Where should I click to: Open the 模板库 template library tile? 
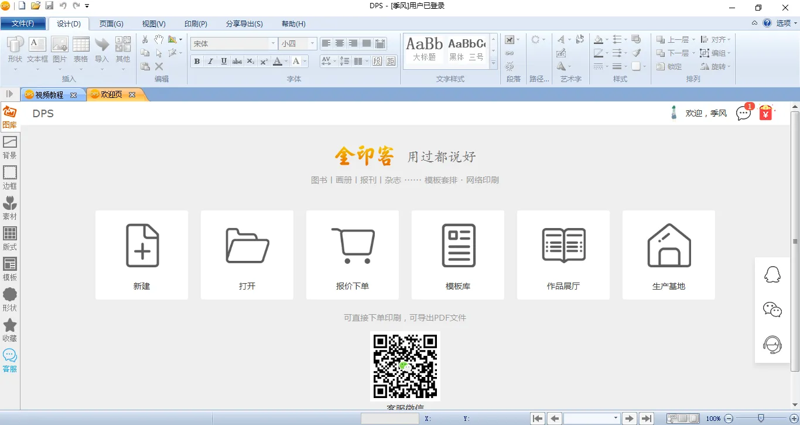[457, 255]
